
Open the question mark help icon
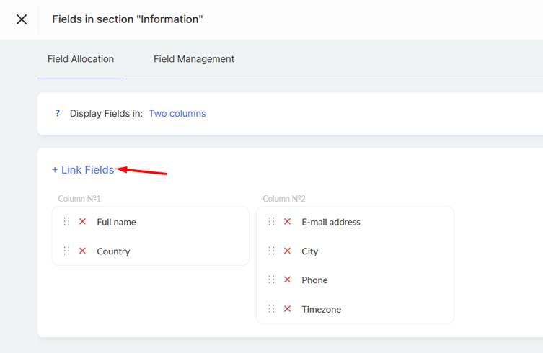pyautogui.click(x=58, y=113)
